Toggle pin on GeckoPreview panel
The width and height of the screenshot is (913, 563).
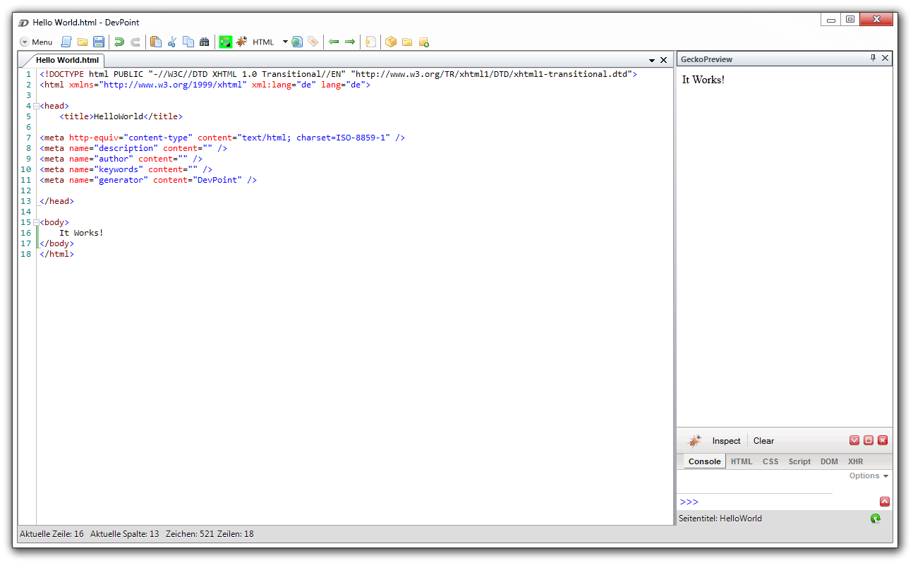point(873,59)
